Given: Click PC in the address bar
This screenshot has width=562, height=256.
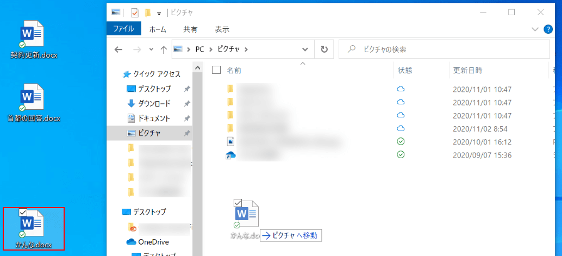Looking at the screenshot, I should [x=199, y=49].
